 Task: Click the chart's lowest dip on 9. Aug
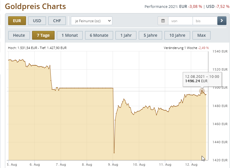tap(114, 153)
